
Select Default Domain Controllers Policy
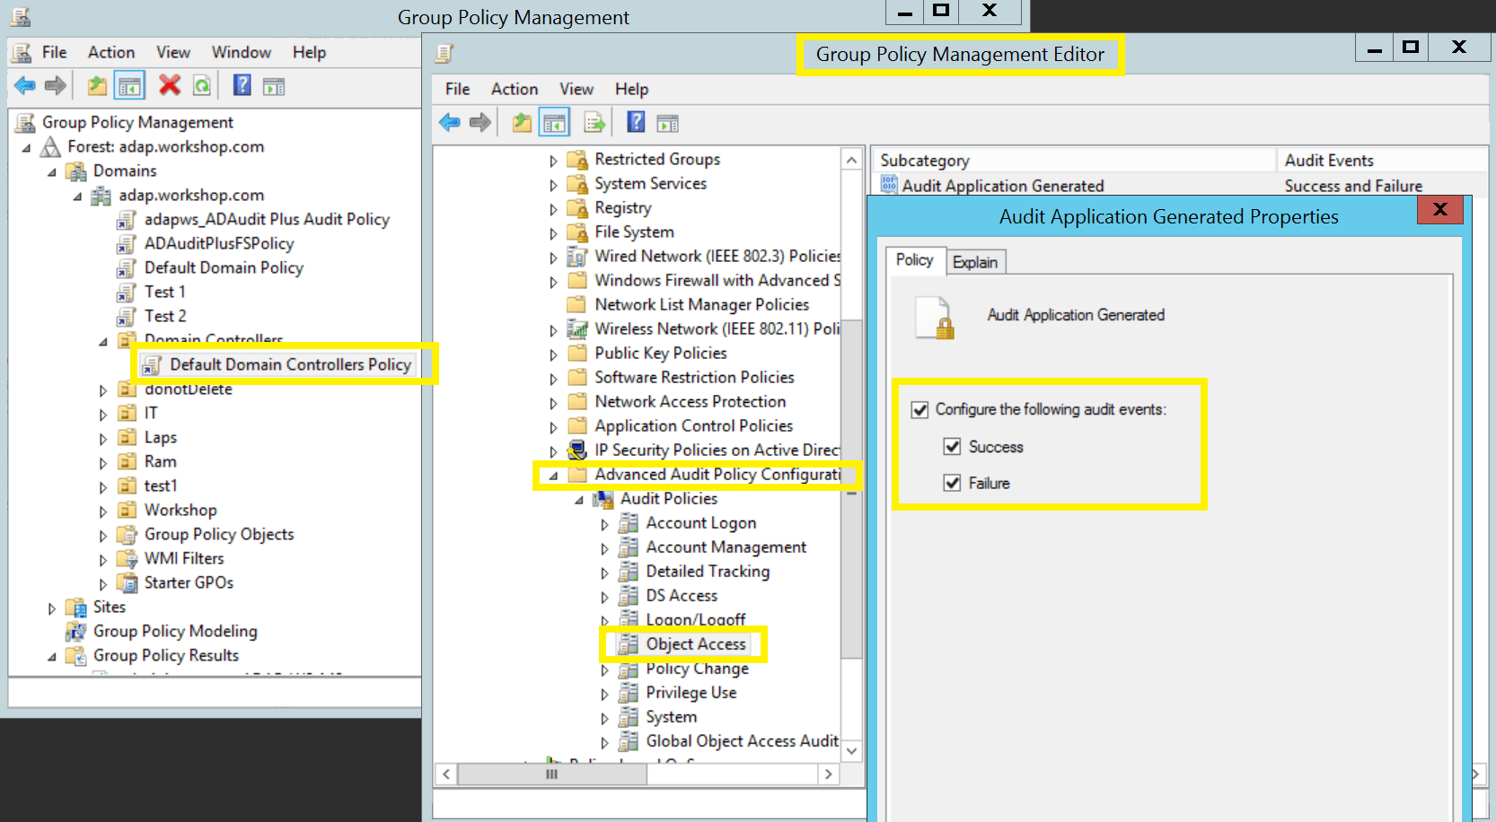tap(290, 364)
